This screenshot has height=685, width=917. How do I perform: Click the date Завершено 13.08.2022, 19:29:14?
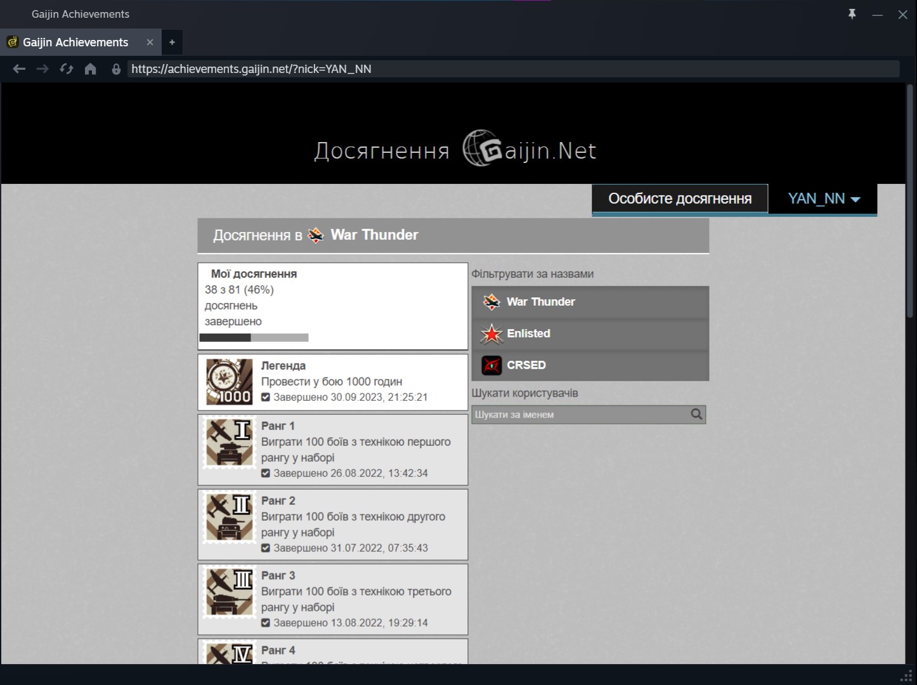click(351, 623)
